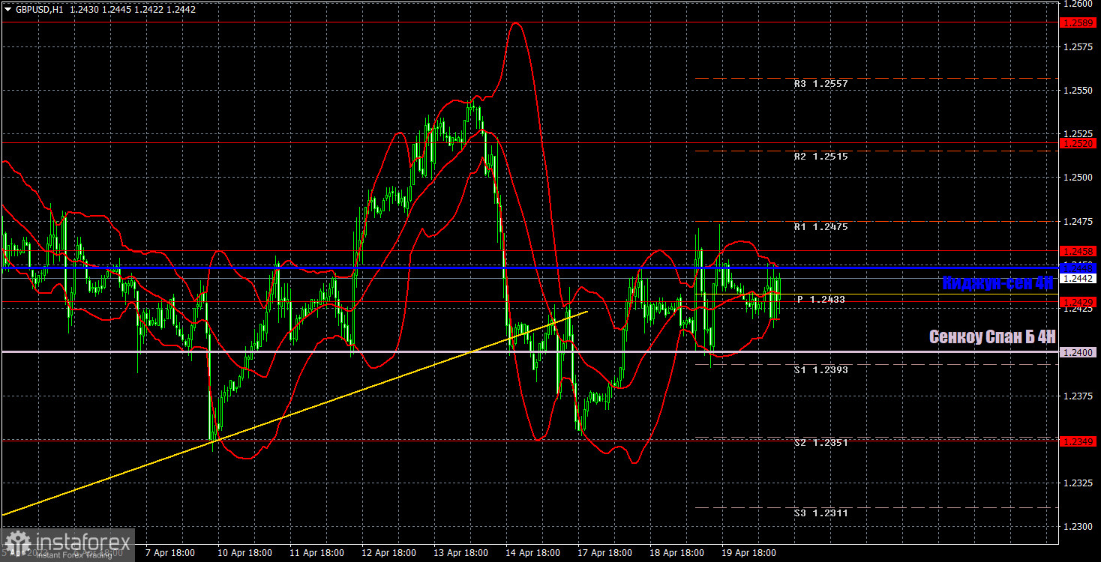Viewport: 1101px width, 562px height.
Task: Click the white current price tag 1.2442
Action: pyautogui.click(x=1078, y=278)
